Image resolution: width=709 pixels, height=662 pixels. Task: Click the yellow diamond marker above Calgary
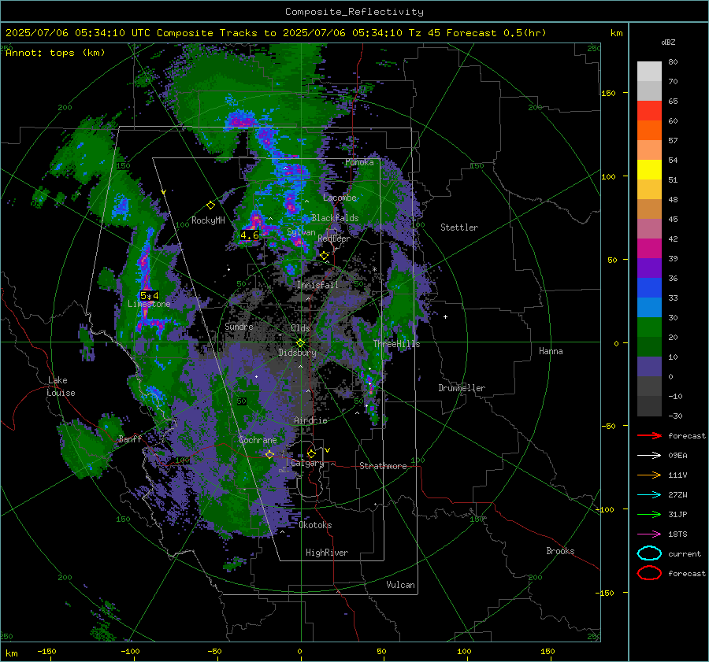tap(311, 453)
